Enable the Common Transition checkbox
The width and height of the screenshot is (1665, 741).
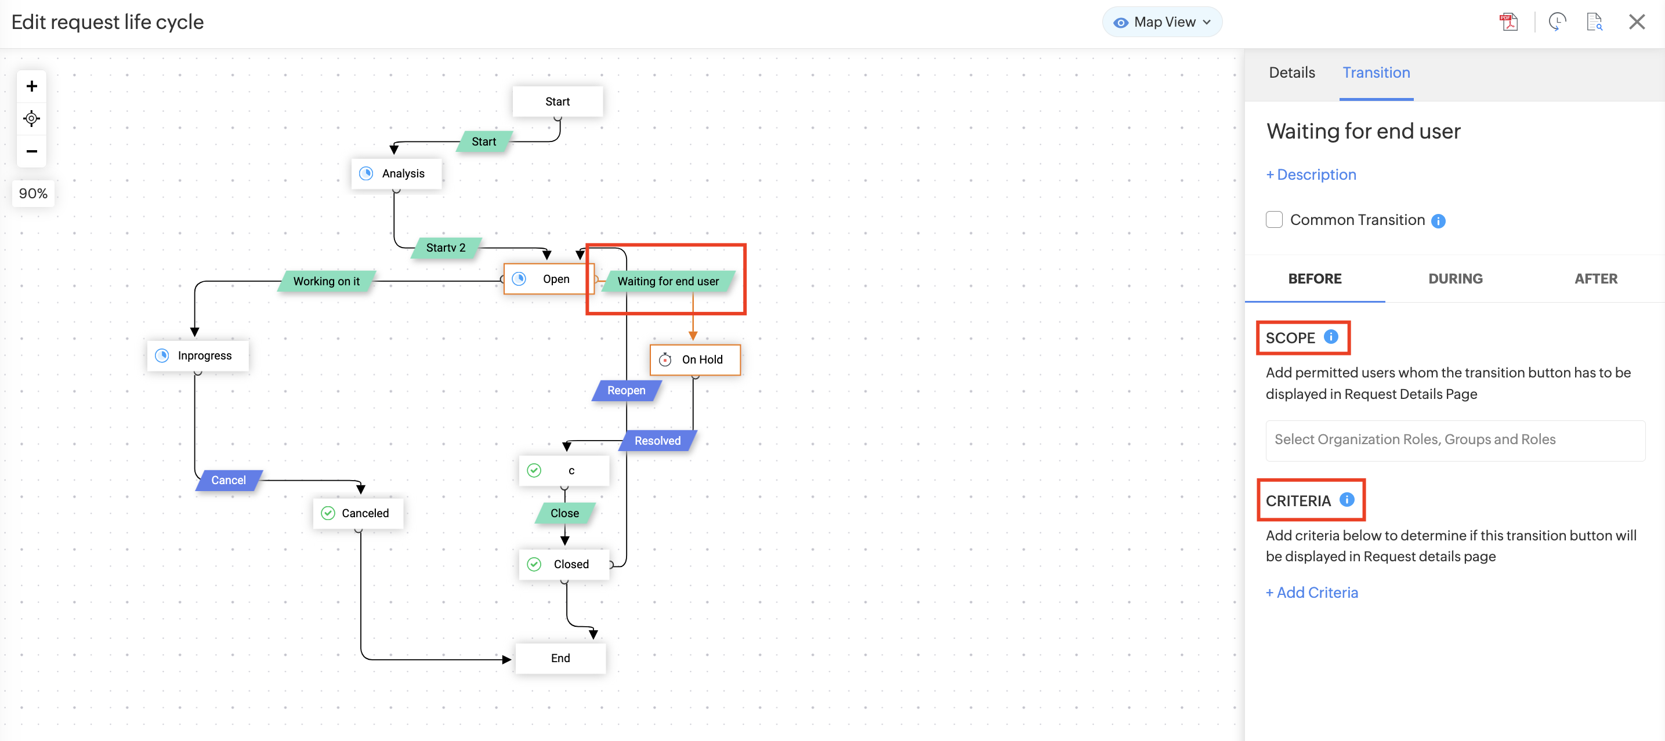pos(1274,220)
